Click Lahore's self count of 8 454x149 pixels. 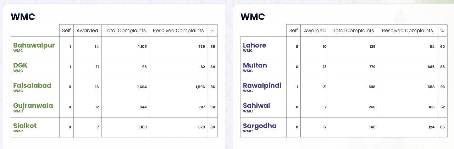[297, 46]
